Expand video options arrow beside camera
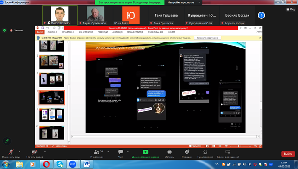298x169 pixels. [x=45, y=152]
